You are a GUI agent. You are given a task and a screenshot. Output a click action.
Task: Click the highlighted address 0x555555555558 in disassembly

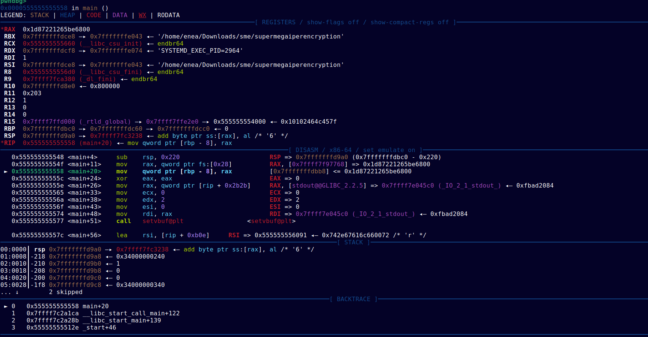click(x=38, y=171)
